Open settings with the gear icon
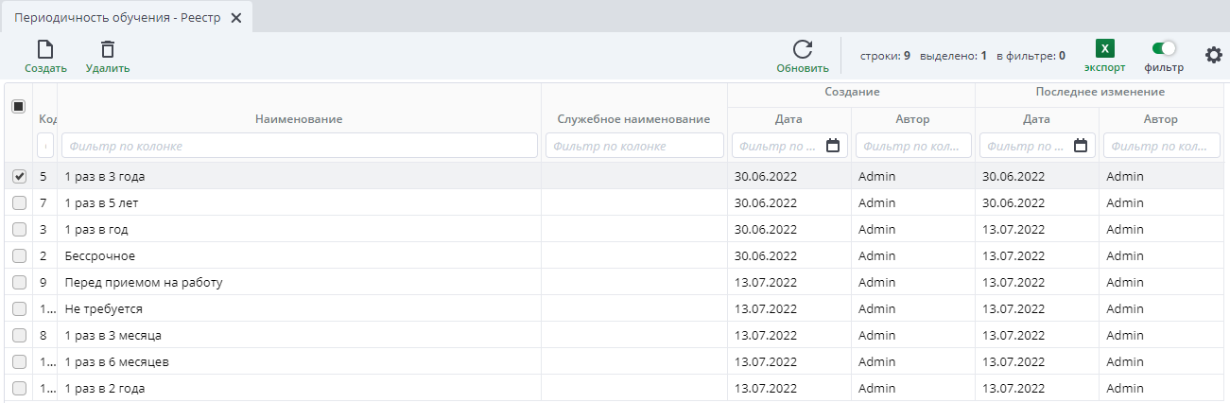Image resolution: width=1230 pixels, height=403 pixels. pyautogui.click(x=1213, y=55)
